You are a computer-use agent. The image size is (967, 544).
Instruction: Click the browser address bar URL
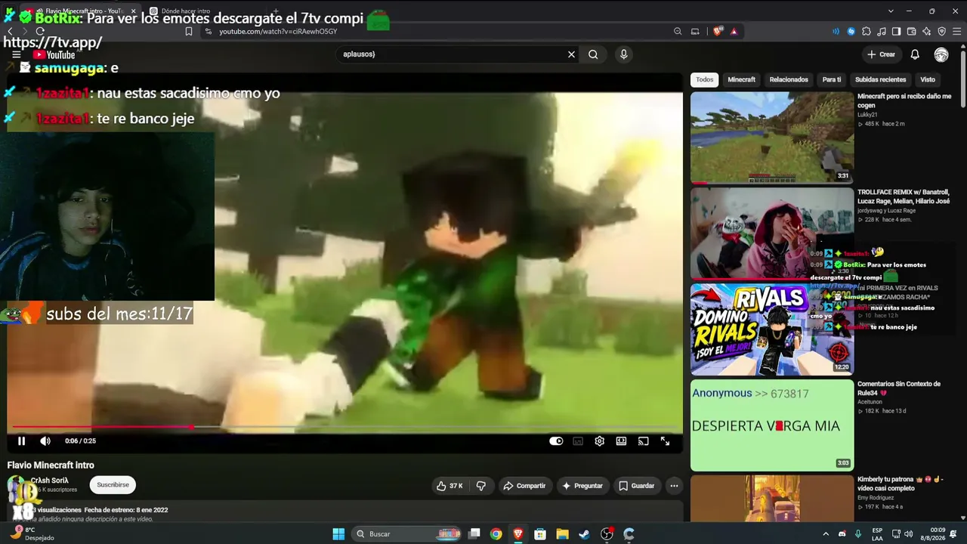pos(278,32)
